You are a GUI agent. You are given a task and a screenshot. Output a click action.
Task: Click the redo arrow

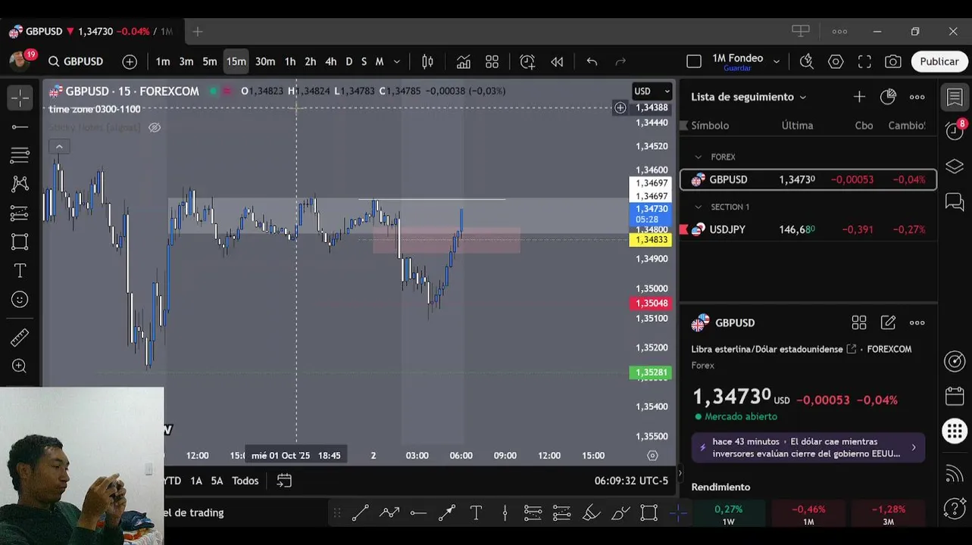pyautogui.click(x=620, y=61)
